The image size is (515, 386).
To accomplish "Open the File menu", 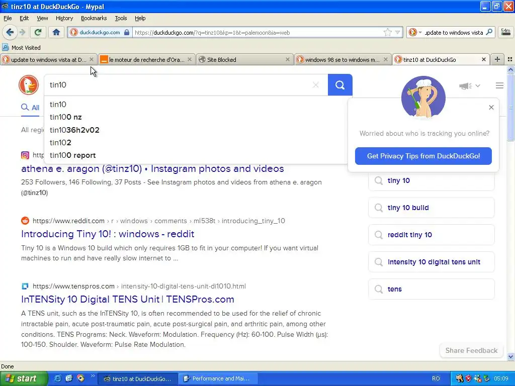I will (8, 18).
